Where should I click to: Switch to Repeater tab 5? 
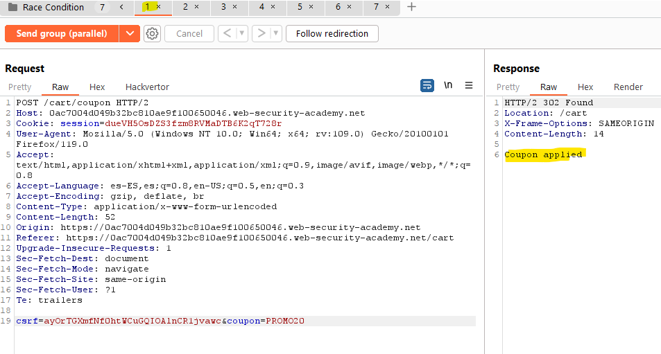[x=300, y=7]
